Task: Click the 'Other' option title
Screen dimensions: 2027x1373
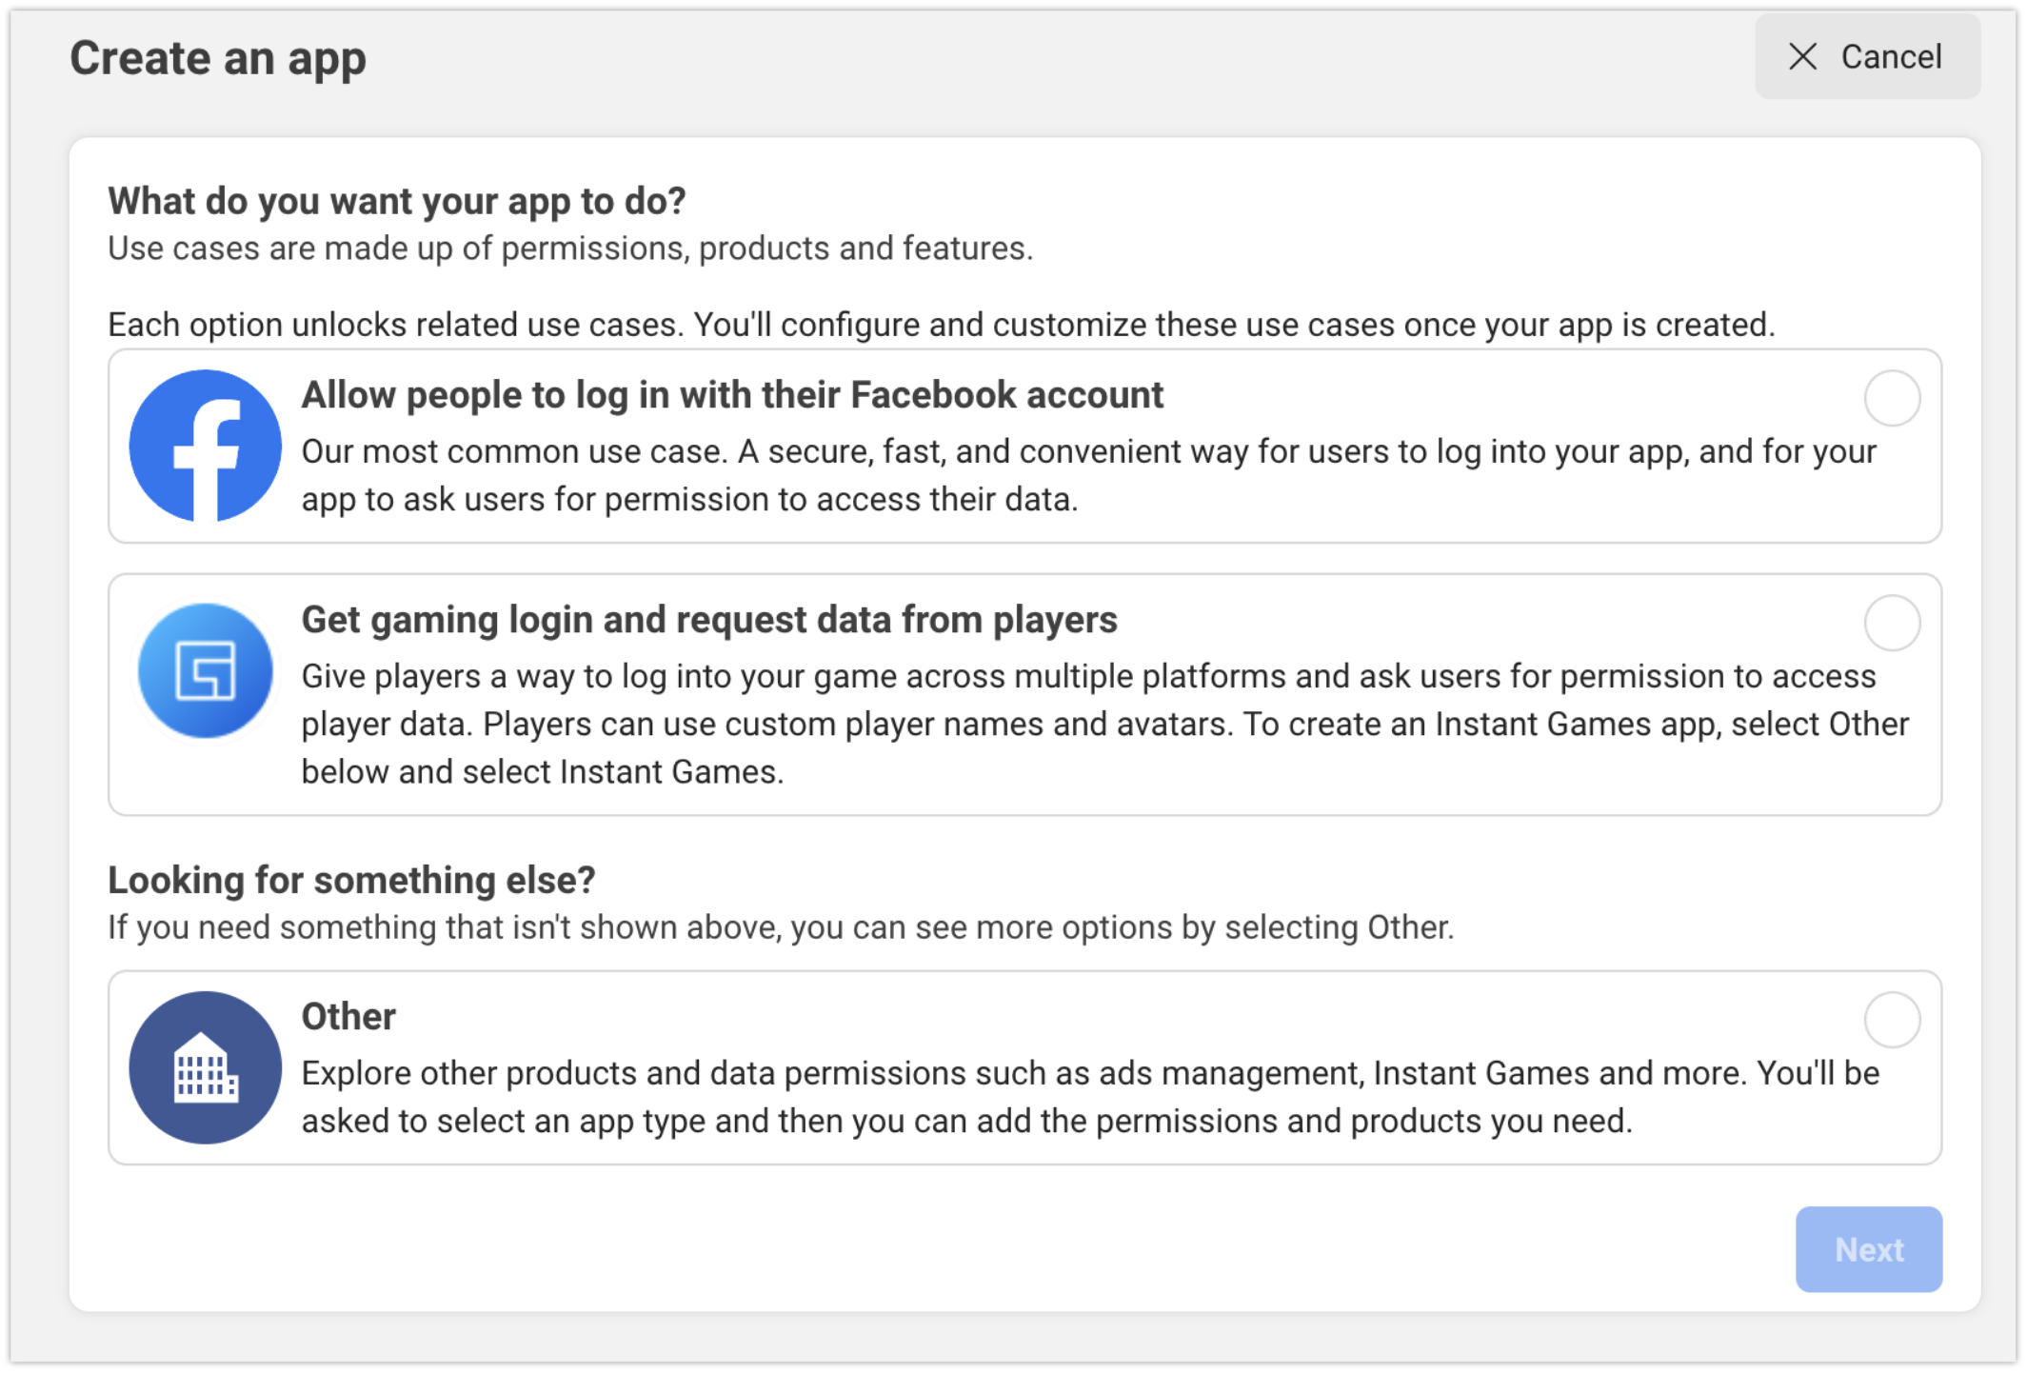Action: (348, 1017)
